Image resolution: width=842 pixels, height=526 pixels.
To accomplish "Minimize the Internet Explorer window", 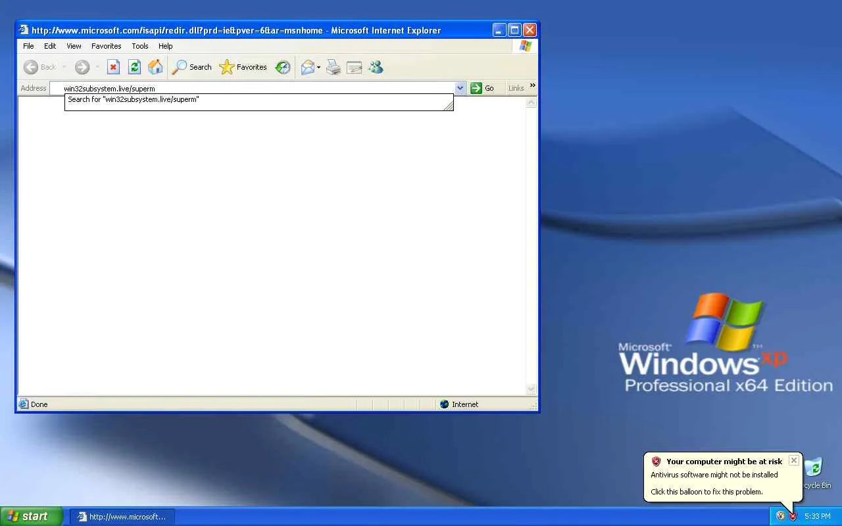I will [499, 30].
